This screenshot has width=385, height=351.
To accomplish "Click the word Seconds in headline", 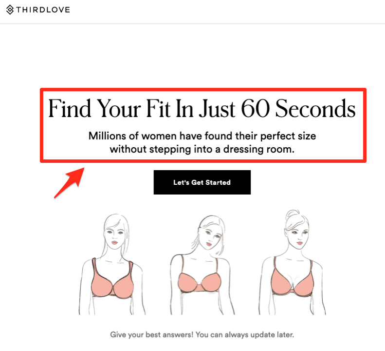I will click(x=315, y=108).
